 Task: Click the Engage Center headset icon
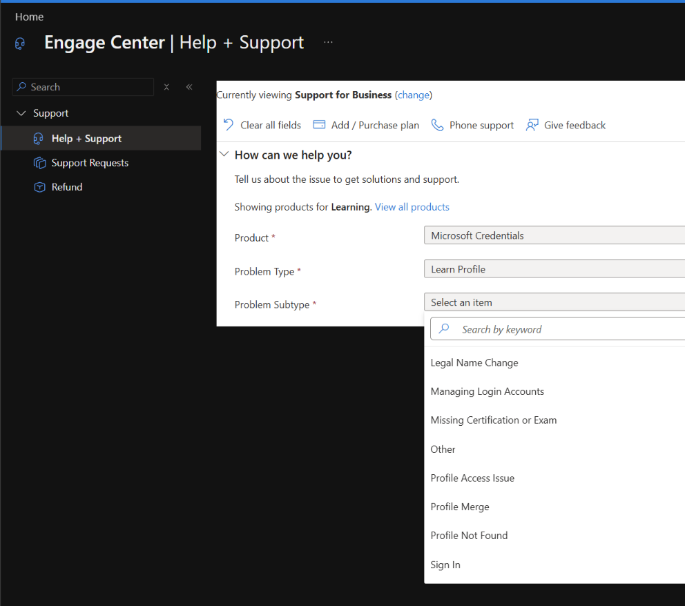tap(19, 43)
